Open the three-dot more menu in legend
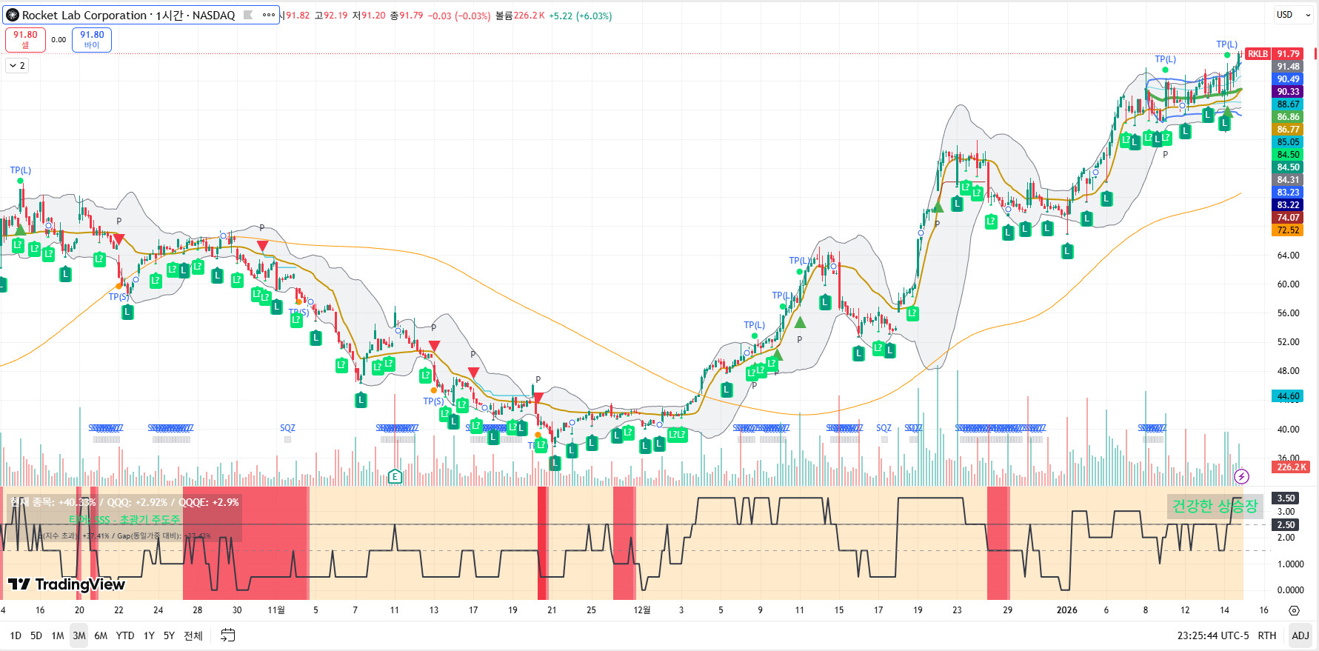1319x651 pixels. tap(268, 15)
